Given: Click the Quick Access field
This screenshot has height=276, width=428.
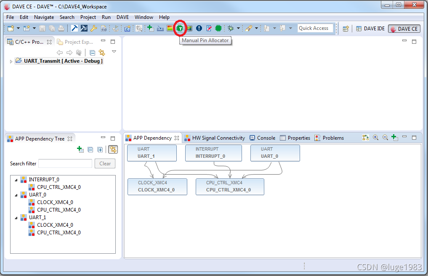Looking at the screenshot, I should point(315,28).
